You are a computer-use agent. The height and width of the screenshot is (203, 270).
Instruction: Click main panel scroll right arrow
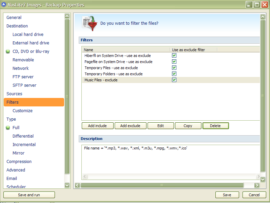pyautogui.click(x=257, y=185)
